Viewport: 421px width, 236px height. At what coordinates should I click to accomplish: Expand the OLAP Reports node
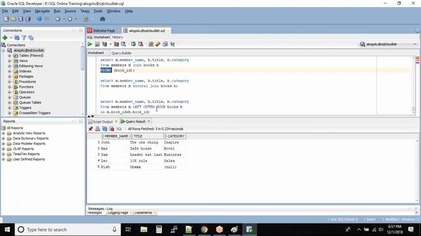pyautogui.click(x=3, y=149)
